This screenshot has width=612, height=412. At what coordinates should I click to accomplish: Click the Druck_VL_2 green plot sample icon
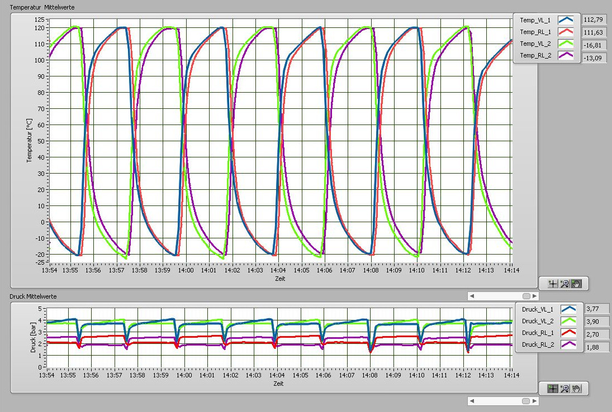tap(568, 321)
